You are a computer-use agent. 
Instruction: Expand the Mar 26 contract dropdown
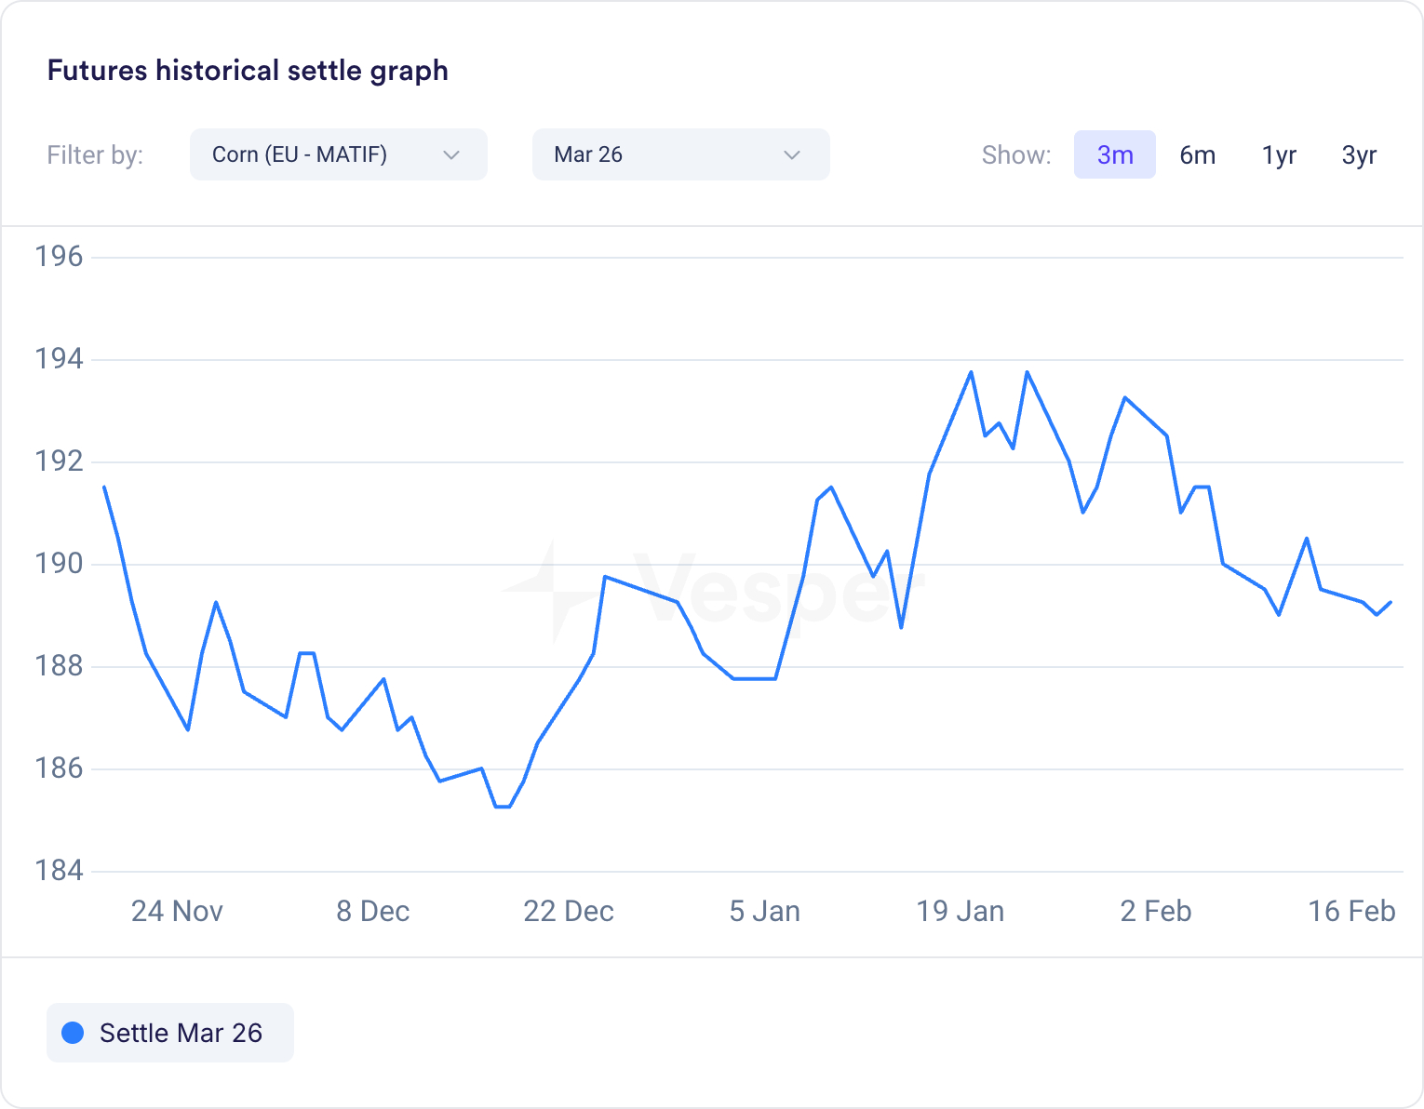679,154
